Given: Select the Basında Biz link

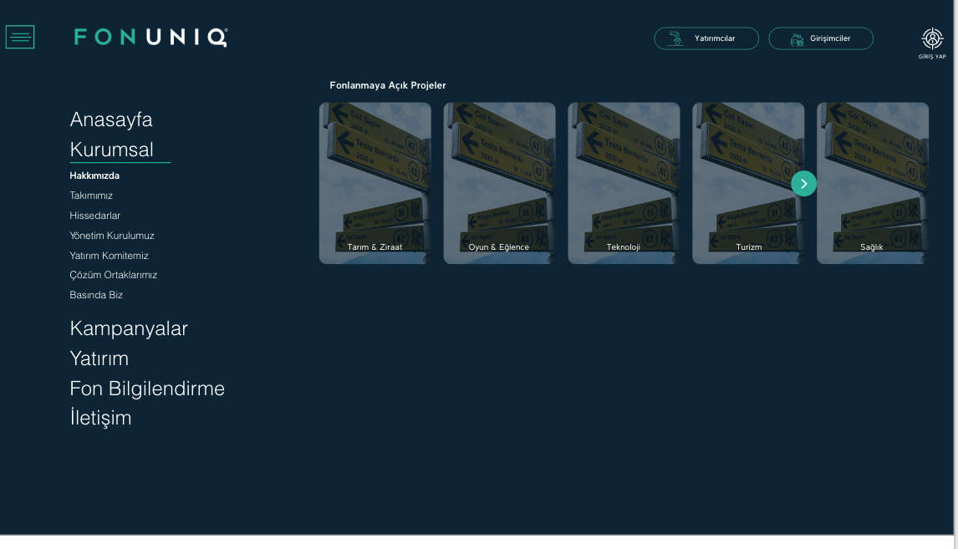Looking at the screenshot, I should point(96,295).
